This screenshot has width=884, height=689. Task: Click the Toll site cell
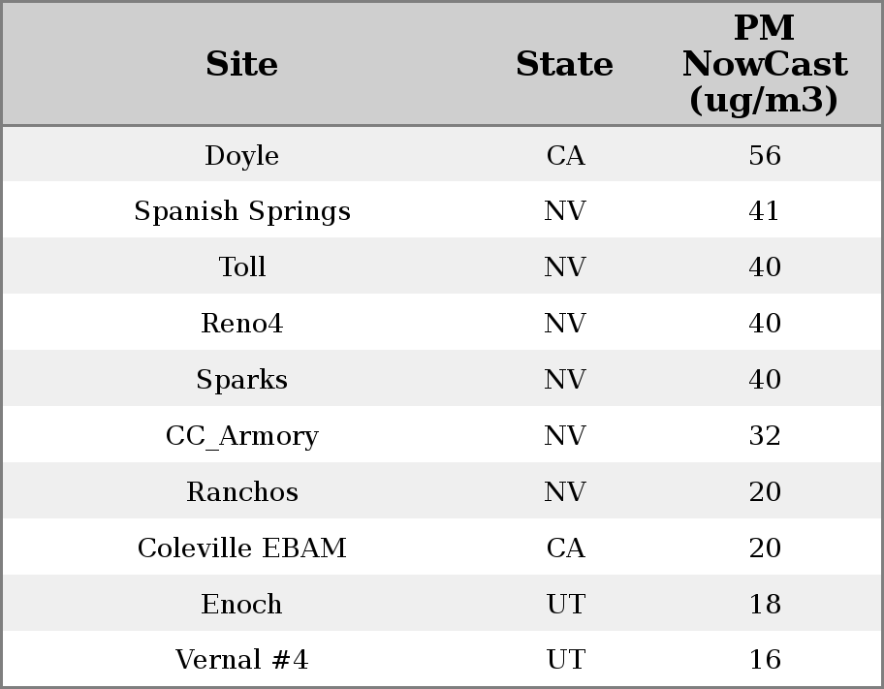[241, 267]
